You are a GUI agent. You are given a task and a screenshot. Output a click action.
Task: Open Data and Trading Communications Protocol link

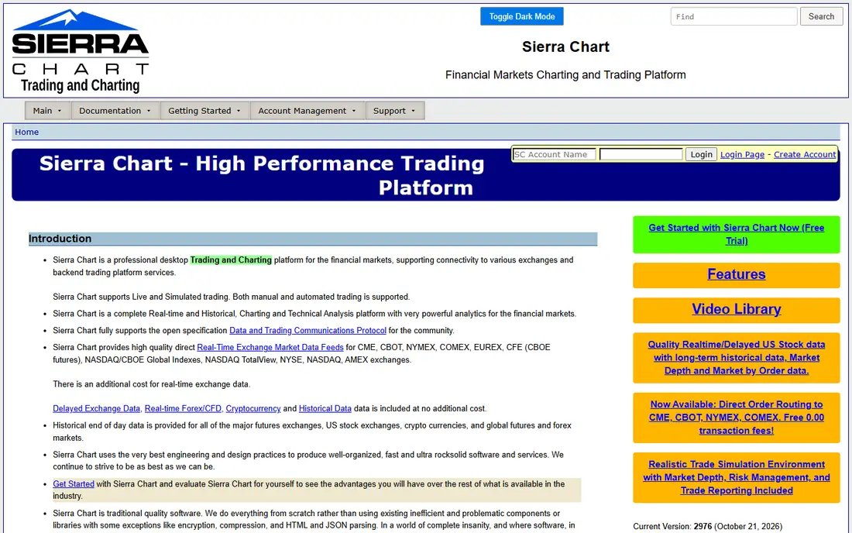[307, 330]
